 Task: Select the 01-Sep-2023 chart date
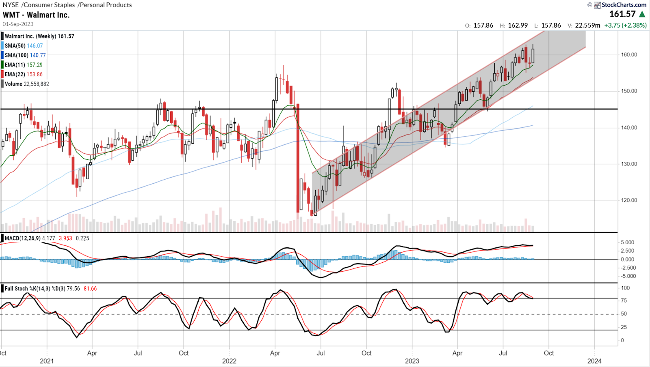tap(18, 24)
